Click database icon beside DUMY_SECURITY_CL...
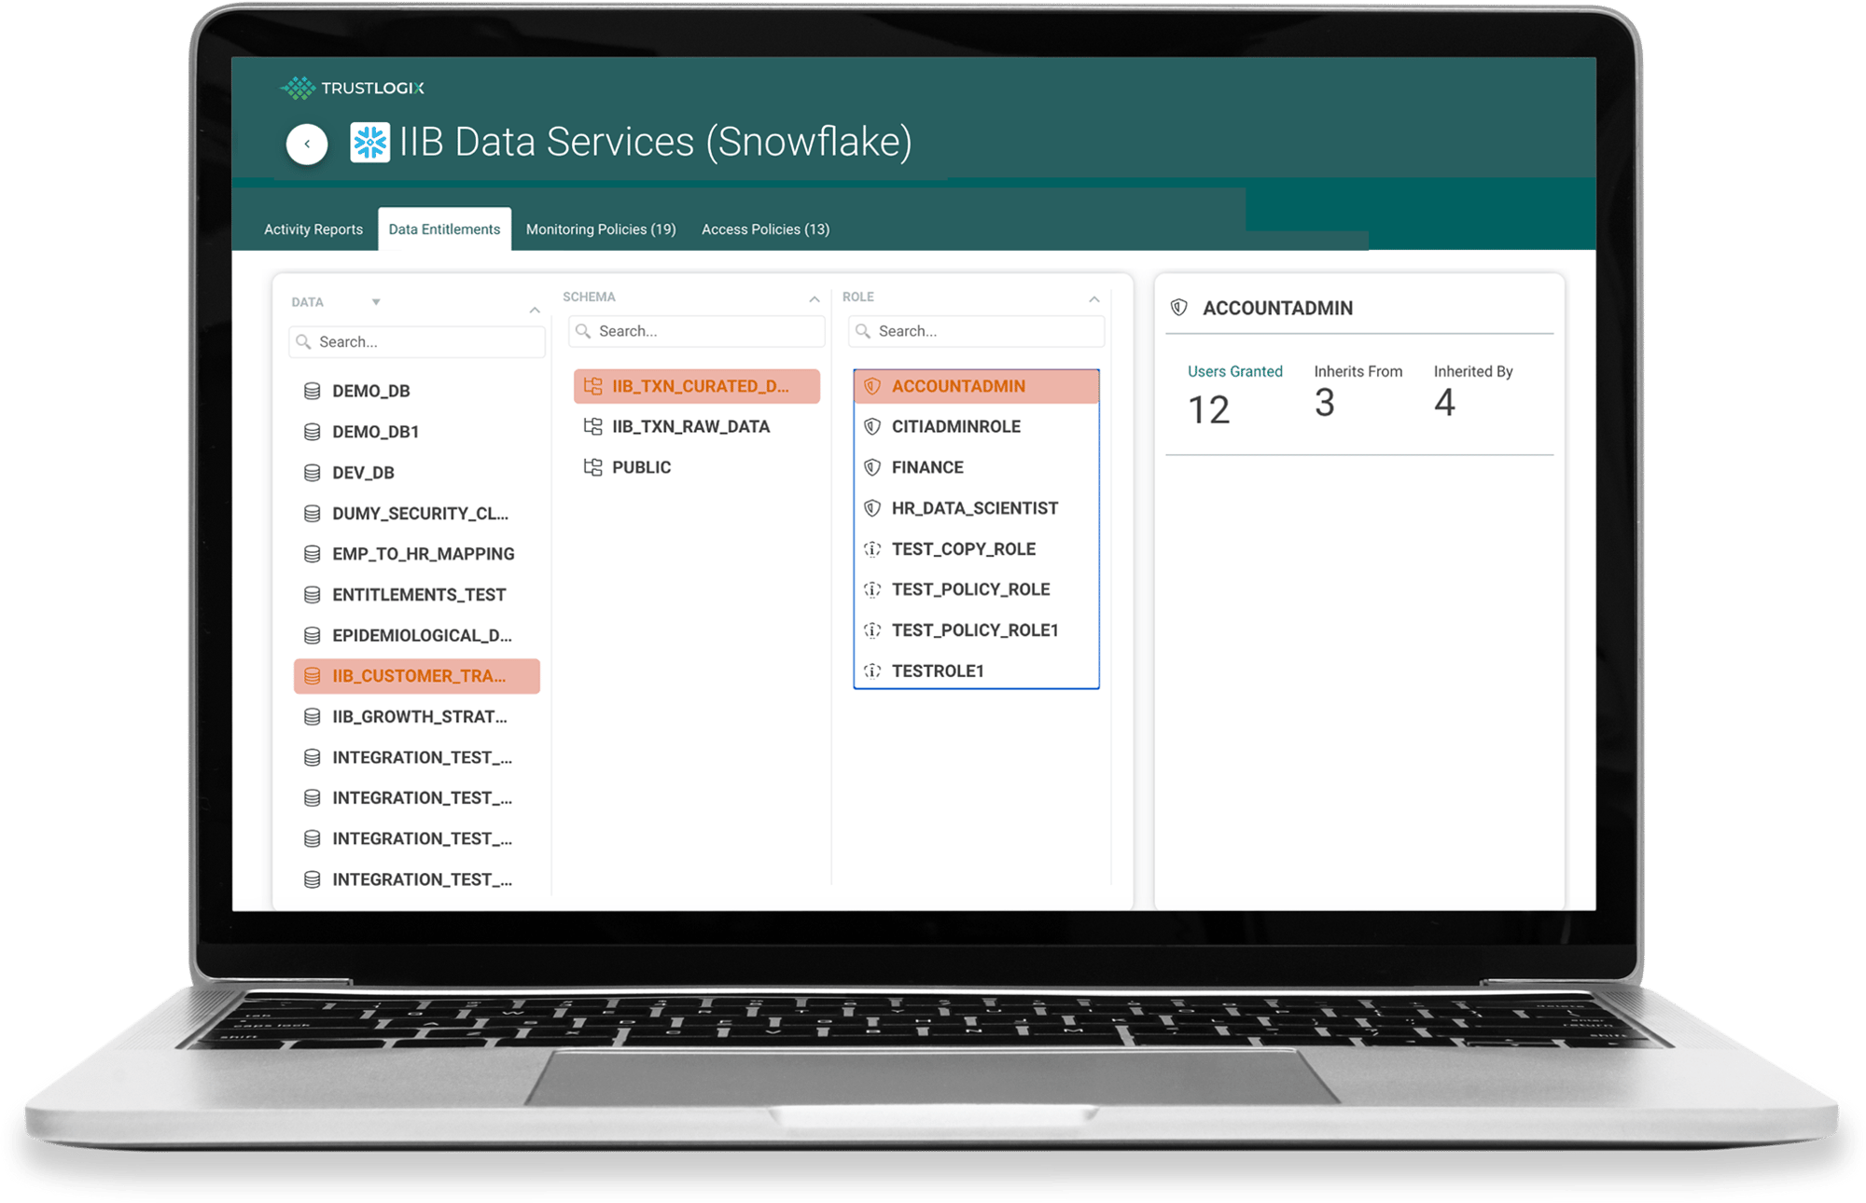1866x1203 pixels. click(x=313, y=513)
